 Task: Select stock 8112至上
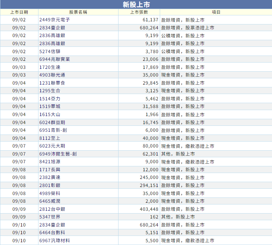pos(50,138)
